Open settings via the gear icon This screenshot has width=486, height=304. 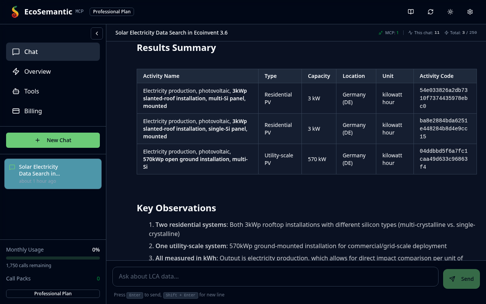click(x=470, y=12)
